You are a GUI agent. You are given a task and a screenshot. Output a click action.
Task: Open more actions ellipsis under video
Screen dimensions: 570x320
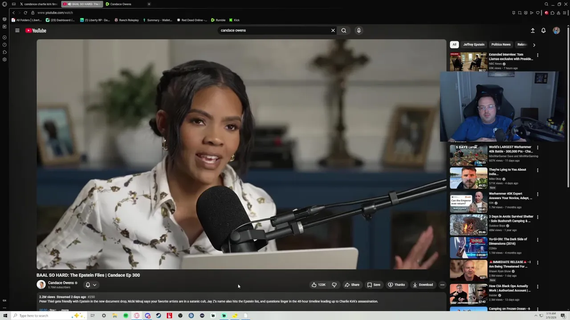442,285
